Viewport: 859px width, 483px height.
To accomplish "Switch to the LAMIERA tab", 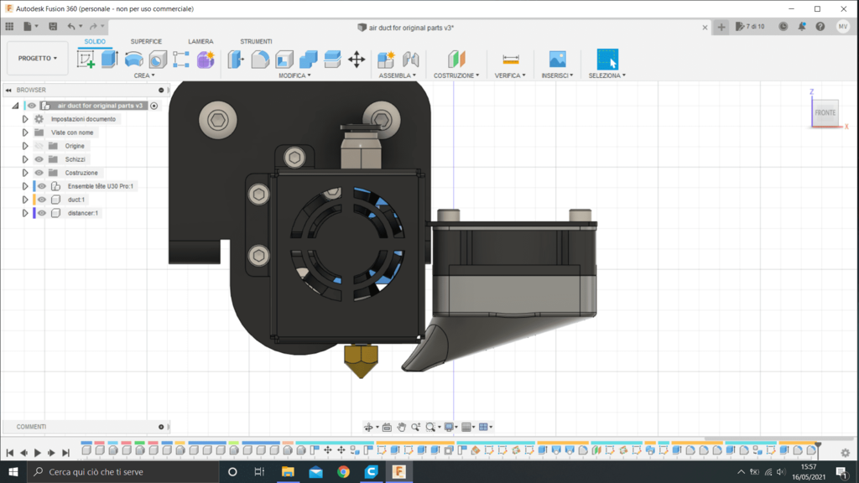I will 200,42.
